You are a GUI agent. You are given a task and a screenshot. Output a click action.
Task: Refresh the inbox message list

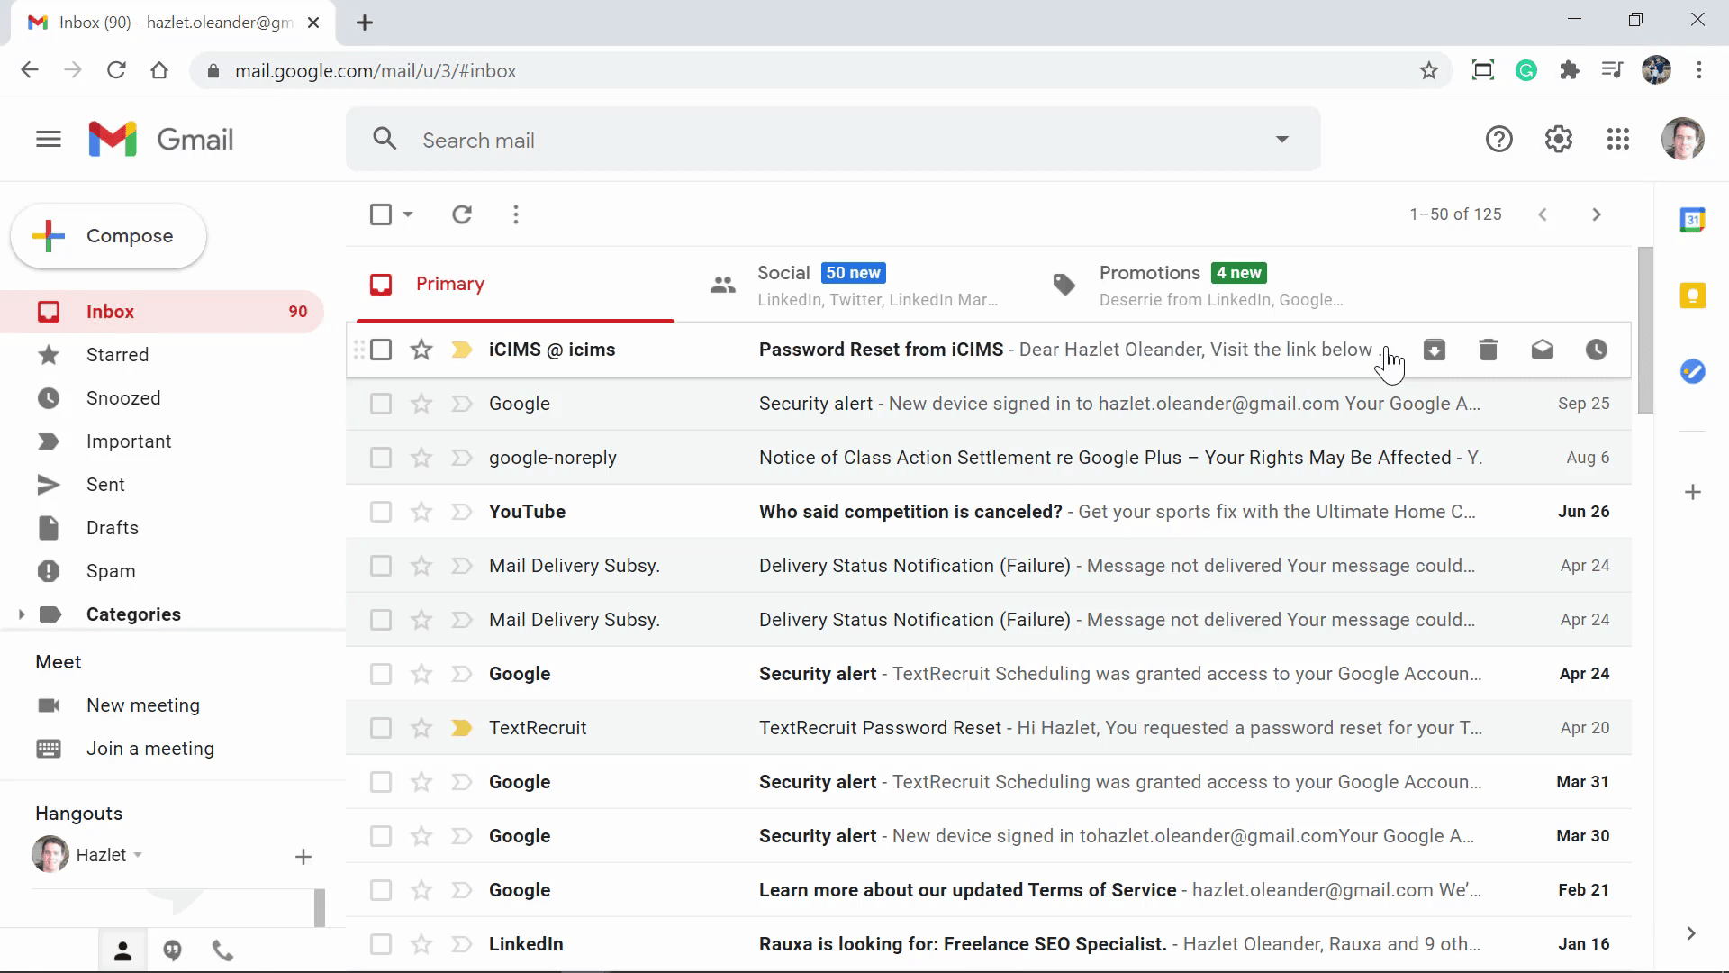tap(462, 214)
